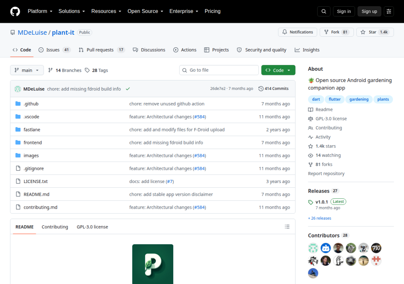The width and height of the screenshot is (404, 284).
Task: Open the snowboarder contributor avatar in last row
Action: pyautogui.click(x=313, y=273)
